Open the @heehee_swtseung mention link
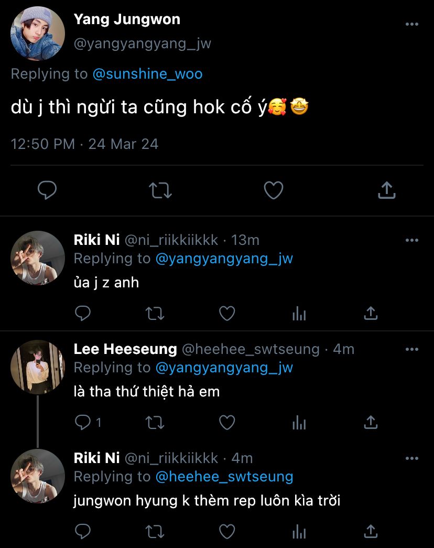434x548 pixels. pyautogui.click(x=224, y=477)
